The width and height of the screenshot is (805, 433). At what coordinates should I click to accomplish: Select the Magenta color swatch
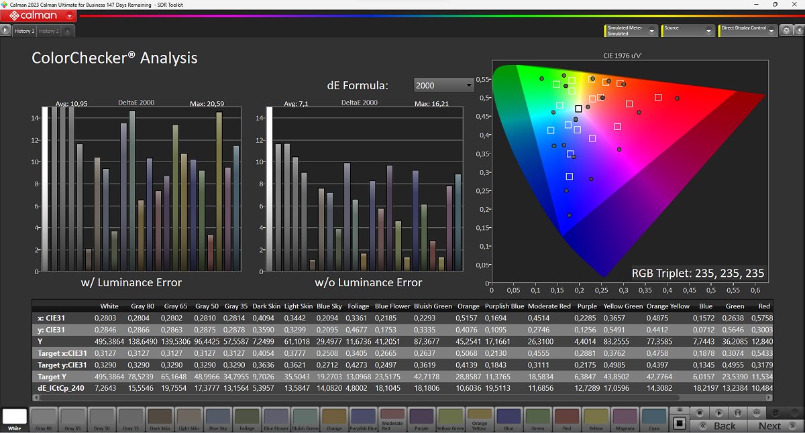[x=625, y=418]
